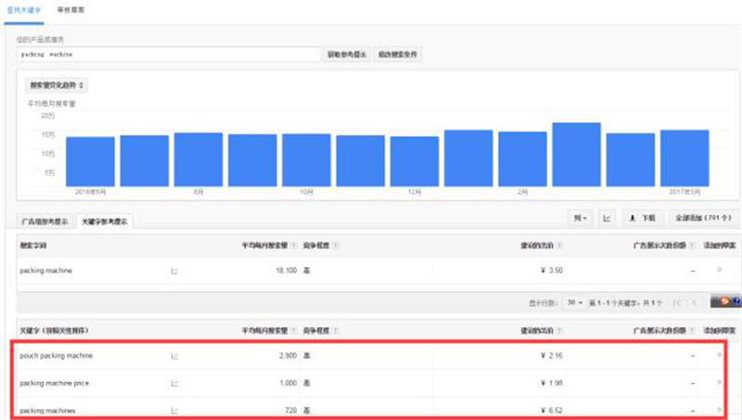Click trend chart icon for pouch packing machine
Viewport: 742px width, 420px height.
173,355
